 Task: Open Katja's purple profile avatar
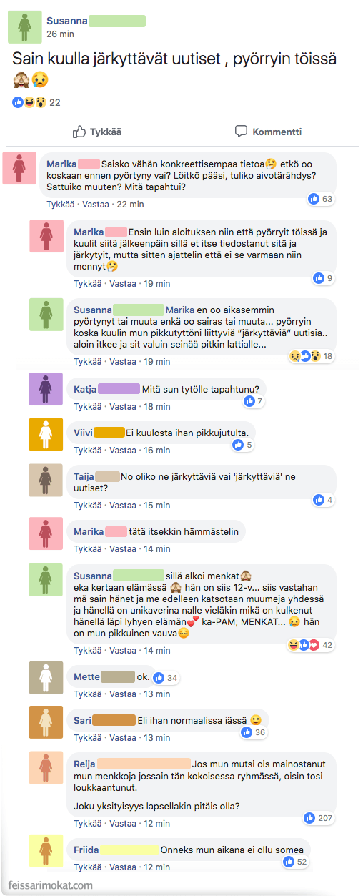pos(46,390)
